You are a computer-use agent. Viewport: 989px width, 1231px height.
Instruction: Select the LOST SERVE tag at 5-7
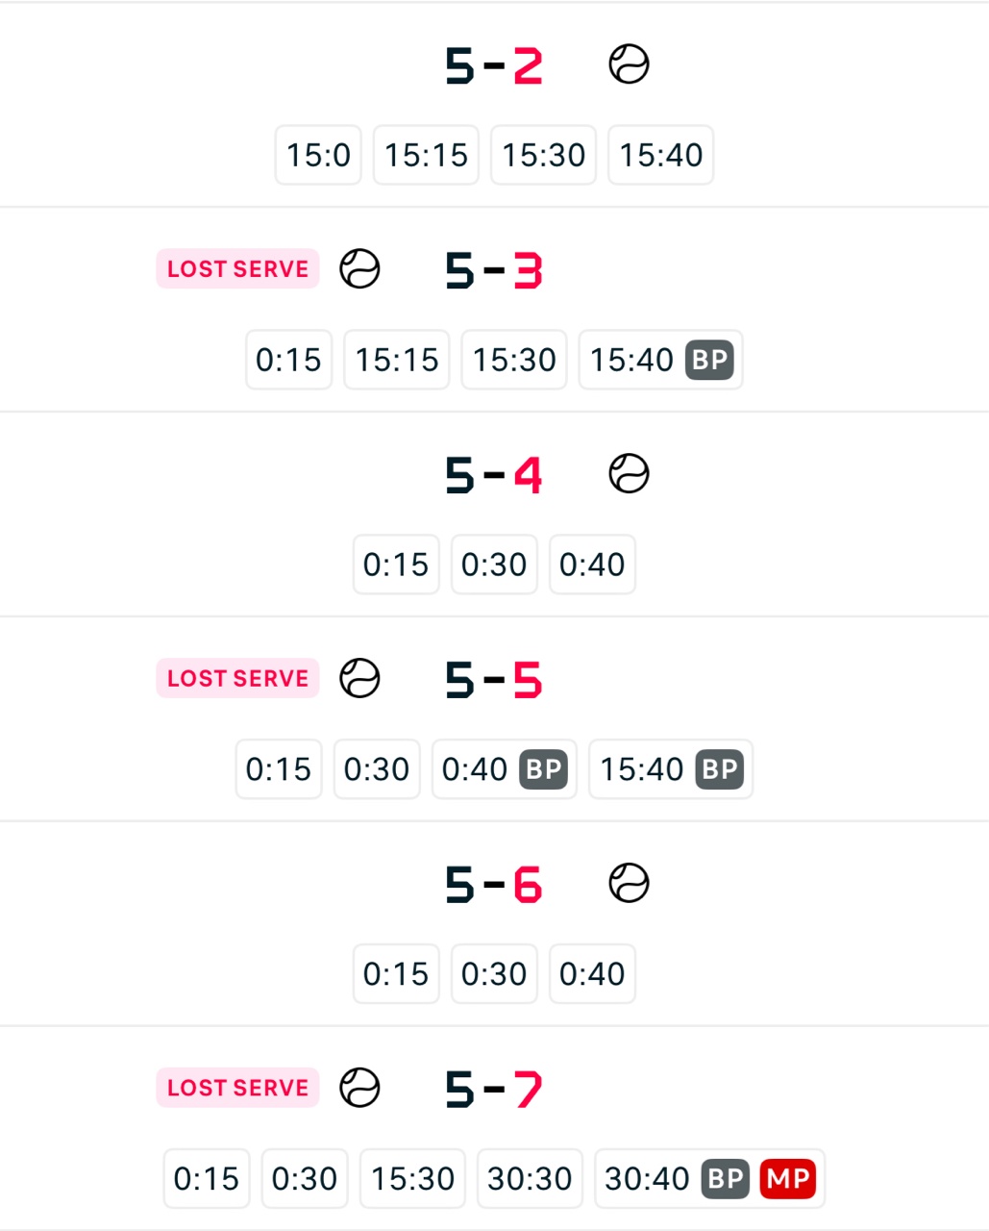pyautogui.click(x=237, y=1088)
